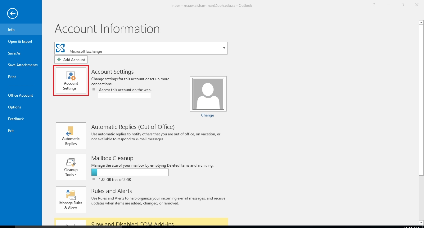Click the Change photo link
The height and width of the screenshot is (228, 424).
[207, 115]
